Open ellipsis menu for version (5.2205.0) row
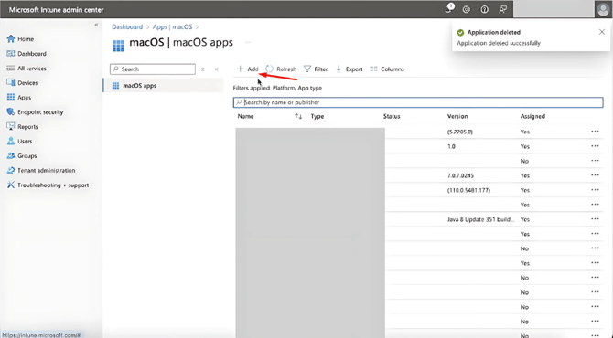Screen dimensions: 613x338 coord(595,132)
